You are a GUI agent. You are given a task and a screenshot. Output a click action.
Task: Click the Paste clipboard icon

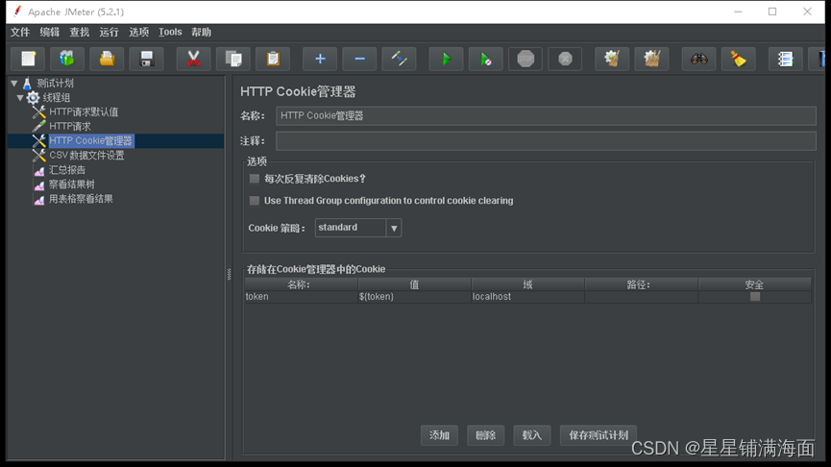[273, 59]
